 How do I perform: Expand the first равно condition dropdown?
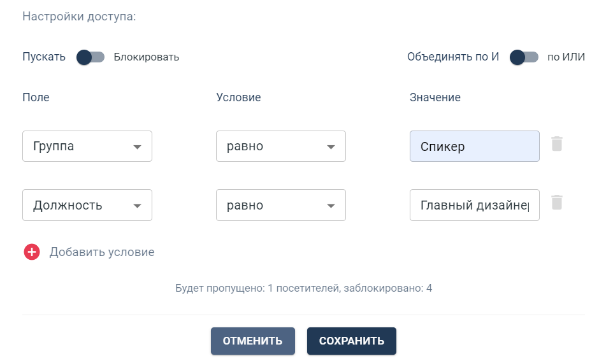[280, 146]
